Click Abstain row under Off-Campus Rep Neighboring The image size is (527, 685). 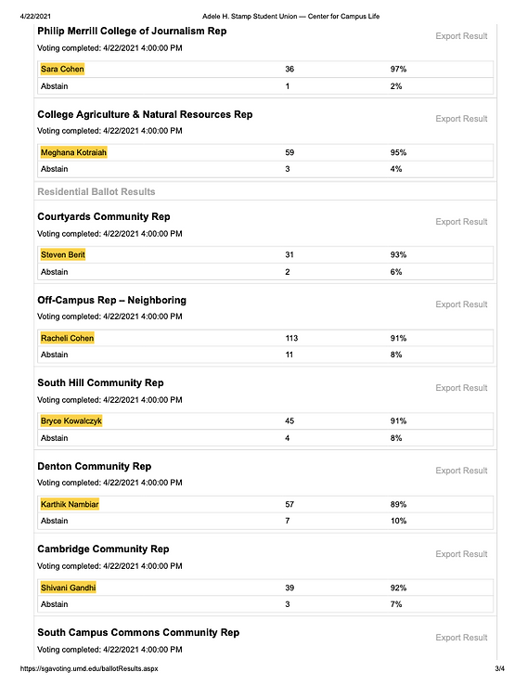click(265, 355)
